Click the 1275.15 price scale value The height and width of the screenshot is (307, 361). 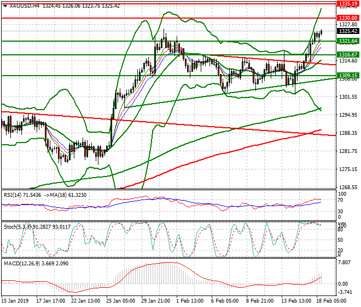coord(348,169)
